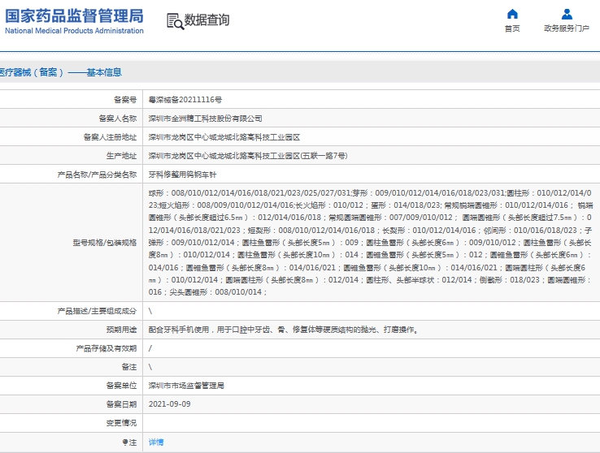This screenshot has width=600, height=453.
Task: Click the 数据查询 heading text
Action: (207, 20)
